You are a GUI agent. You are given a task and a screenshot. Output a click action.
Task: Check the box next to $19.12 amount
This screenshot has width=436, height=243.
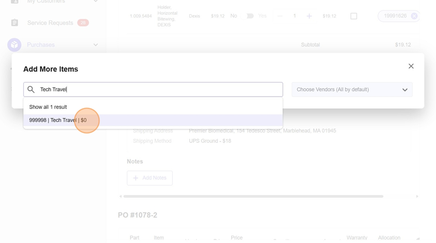click(354, 16)
